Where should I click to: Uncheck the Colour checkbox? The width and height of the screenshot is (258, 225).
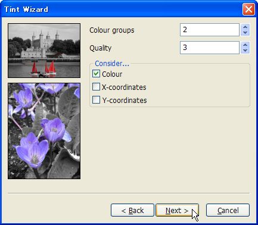96,74
